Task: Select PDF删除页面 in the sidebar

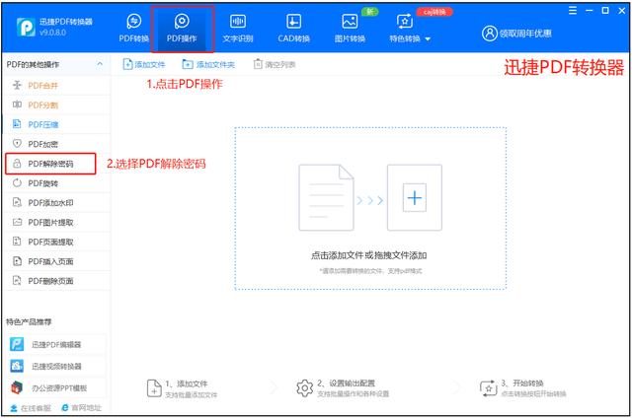Action: 56,281
